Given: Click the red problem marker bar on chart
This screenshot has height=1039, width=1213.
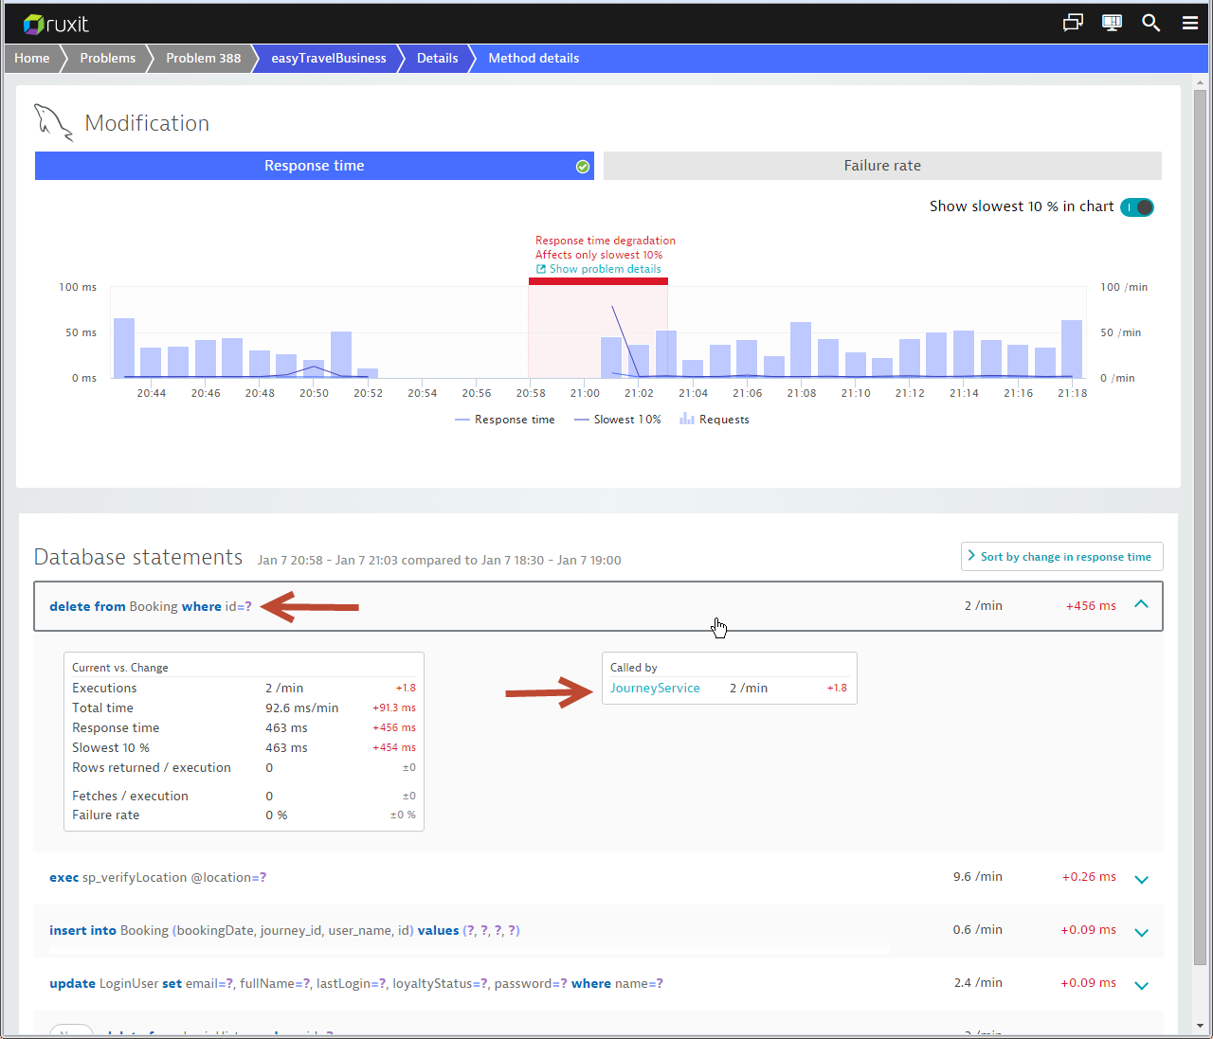Looking at the screenshot, I should 598,281.
